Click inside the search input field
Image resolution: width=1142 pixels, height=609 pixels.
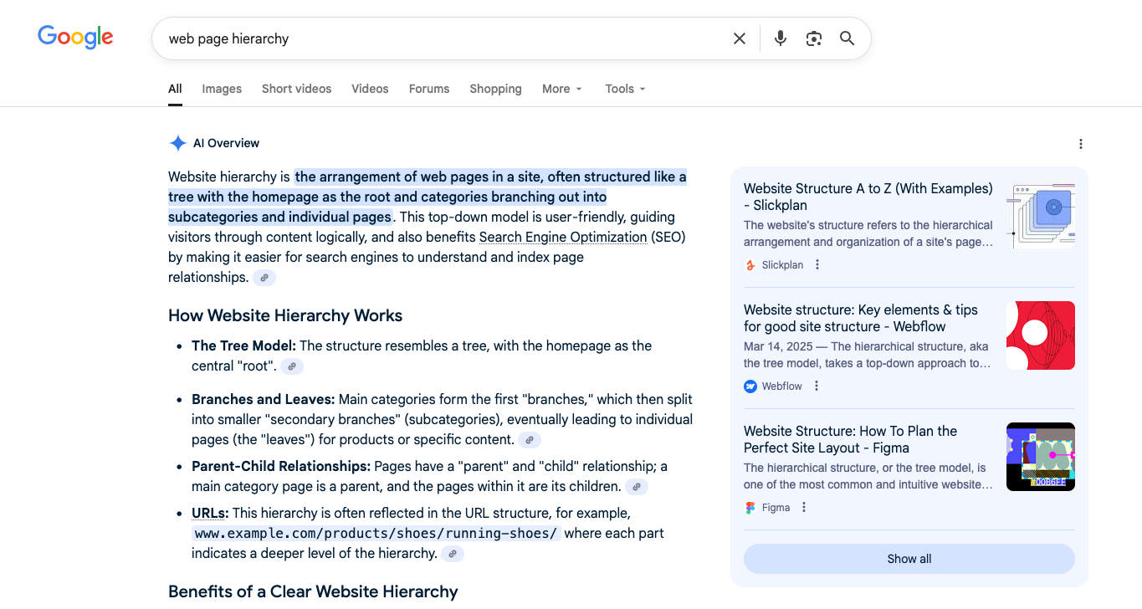tap(418, 38)
